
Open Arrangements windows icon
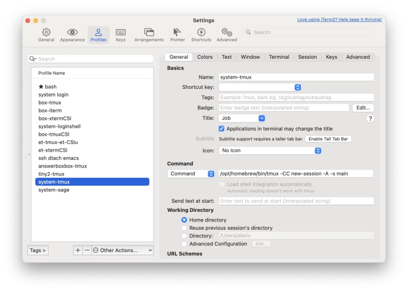pos(149,32)
